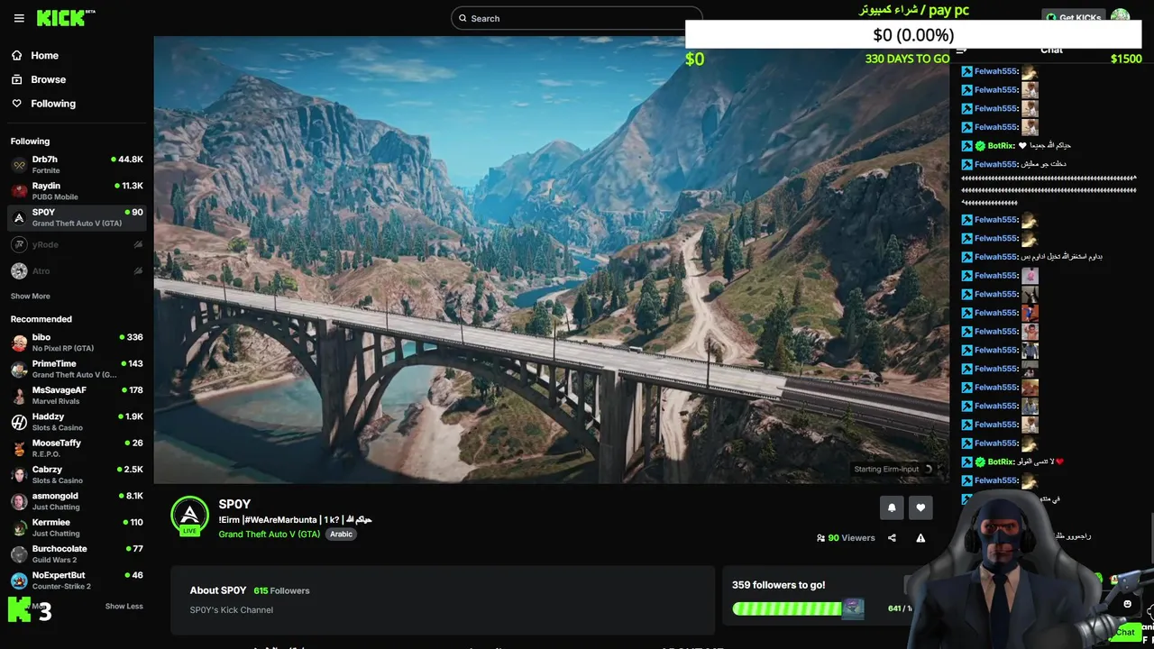1154x649 pixels.
Task: Click the $0 (0.00%) donation goal bar
Action: click(913, 35)
